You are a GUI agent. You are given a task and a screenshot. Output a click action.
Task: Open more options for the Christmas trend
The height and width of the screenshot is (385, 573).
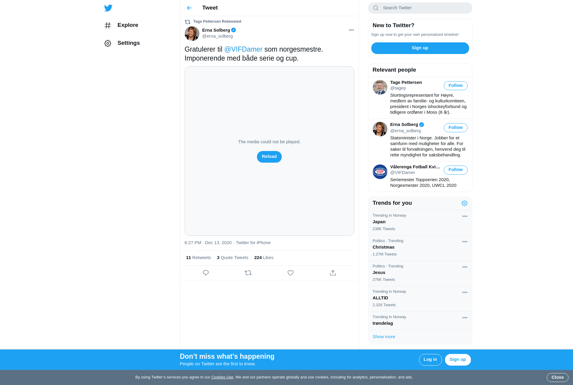coord(465,242)
